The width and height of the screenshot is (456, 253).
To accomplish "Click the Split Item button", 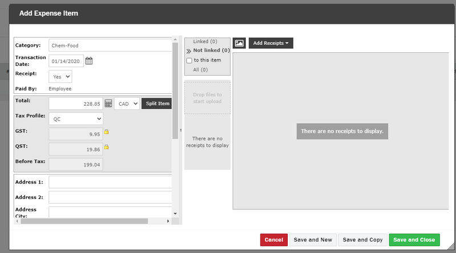I will (157, 103).
